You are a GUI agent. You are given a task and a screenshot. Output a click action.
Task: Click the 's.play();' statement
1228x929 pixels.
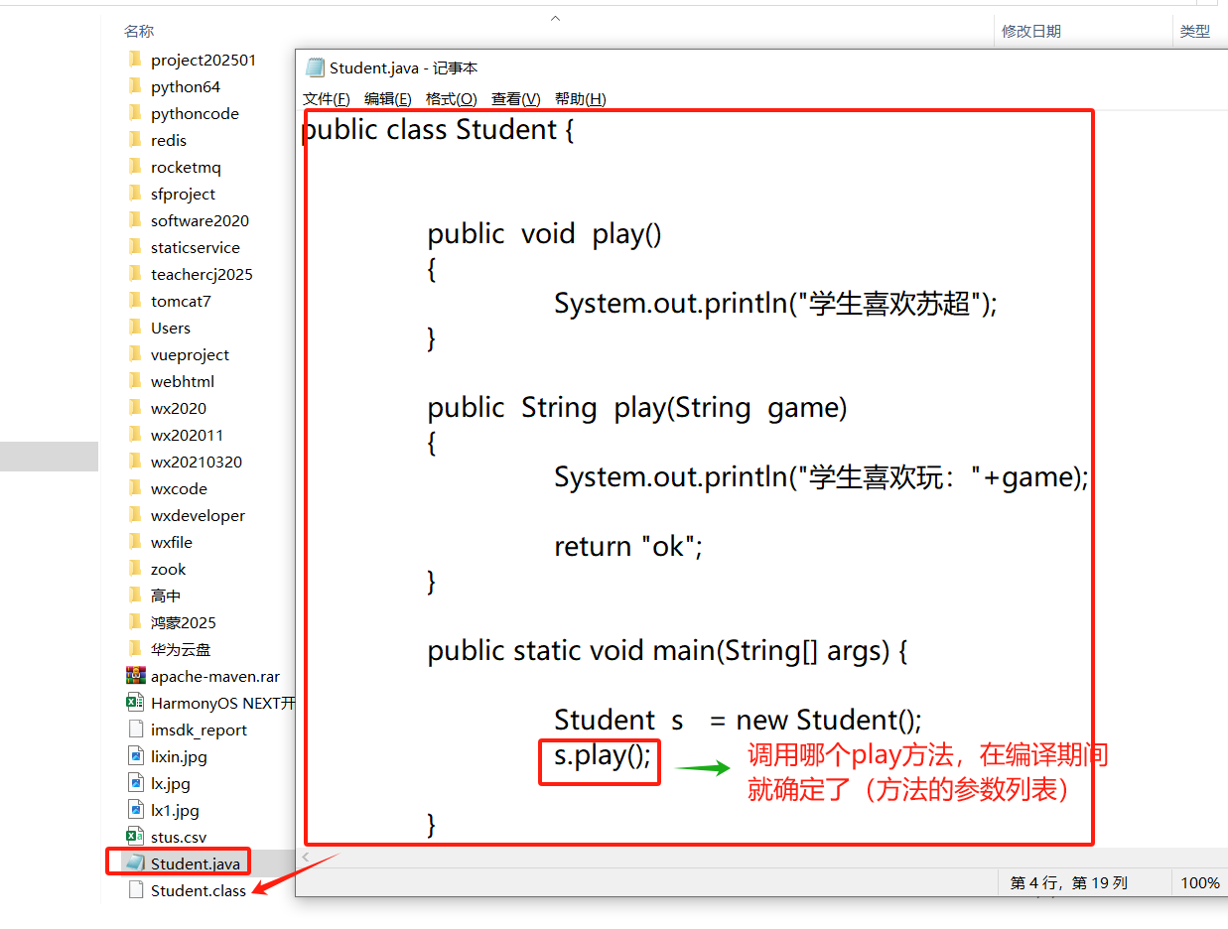pos(603,756)
